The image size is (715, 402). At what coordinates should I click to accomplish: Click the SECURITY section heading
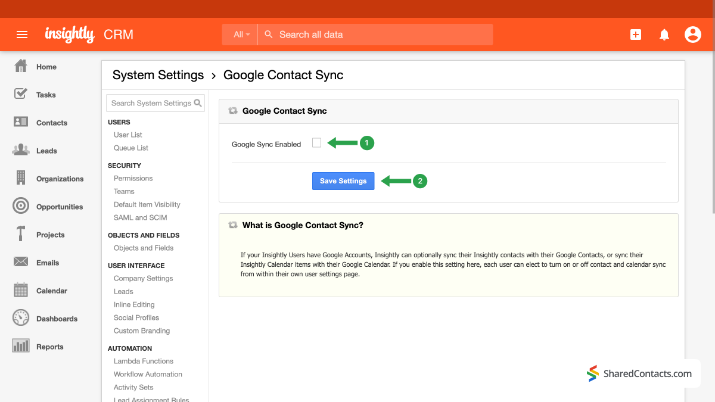125,166
